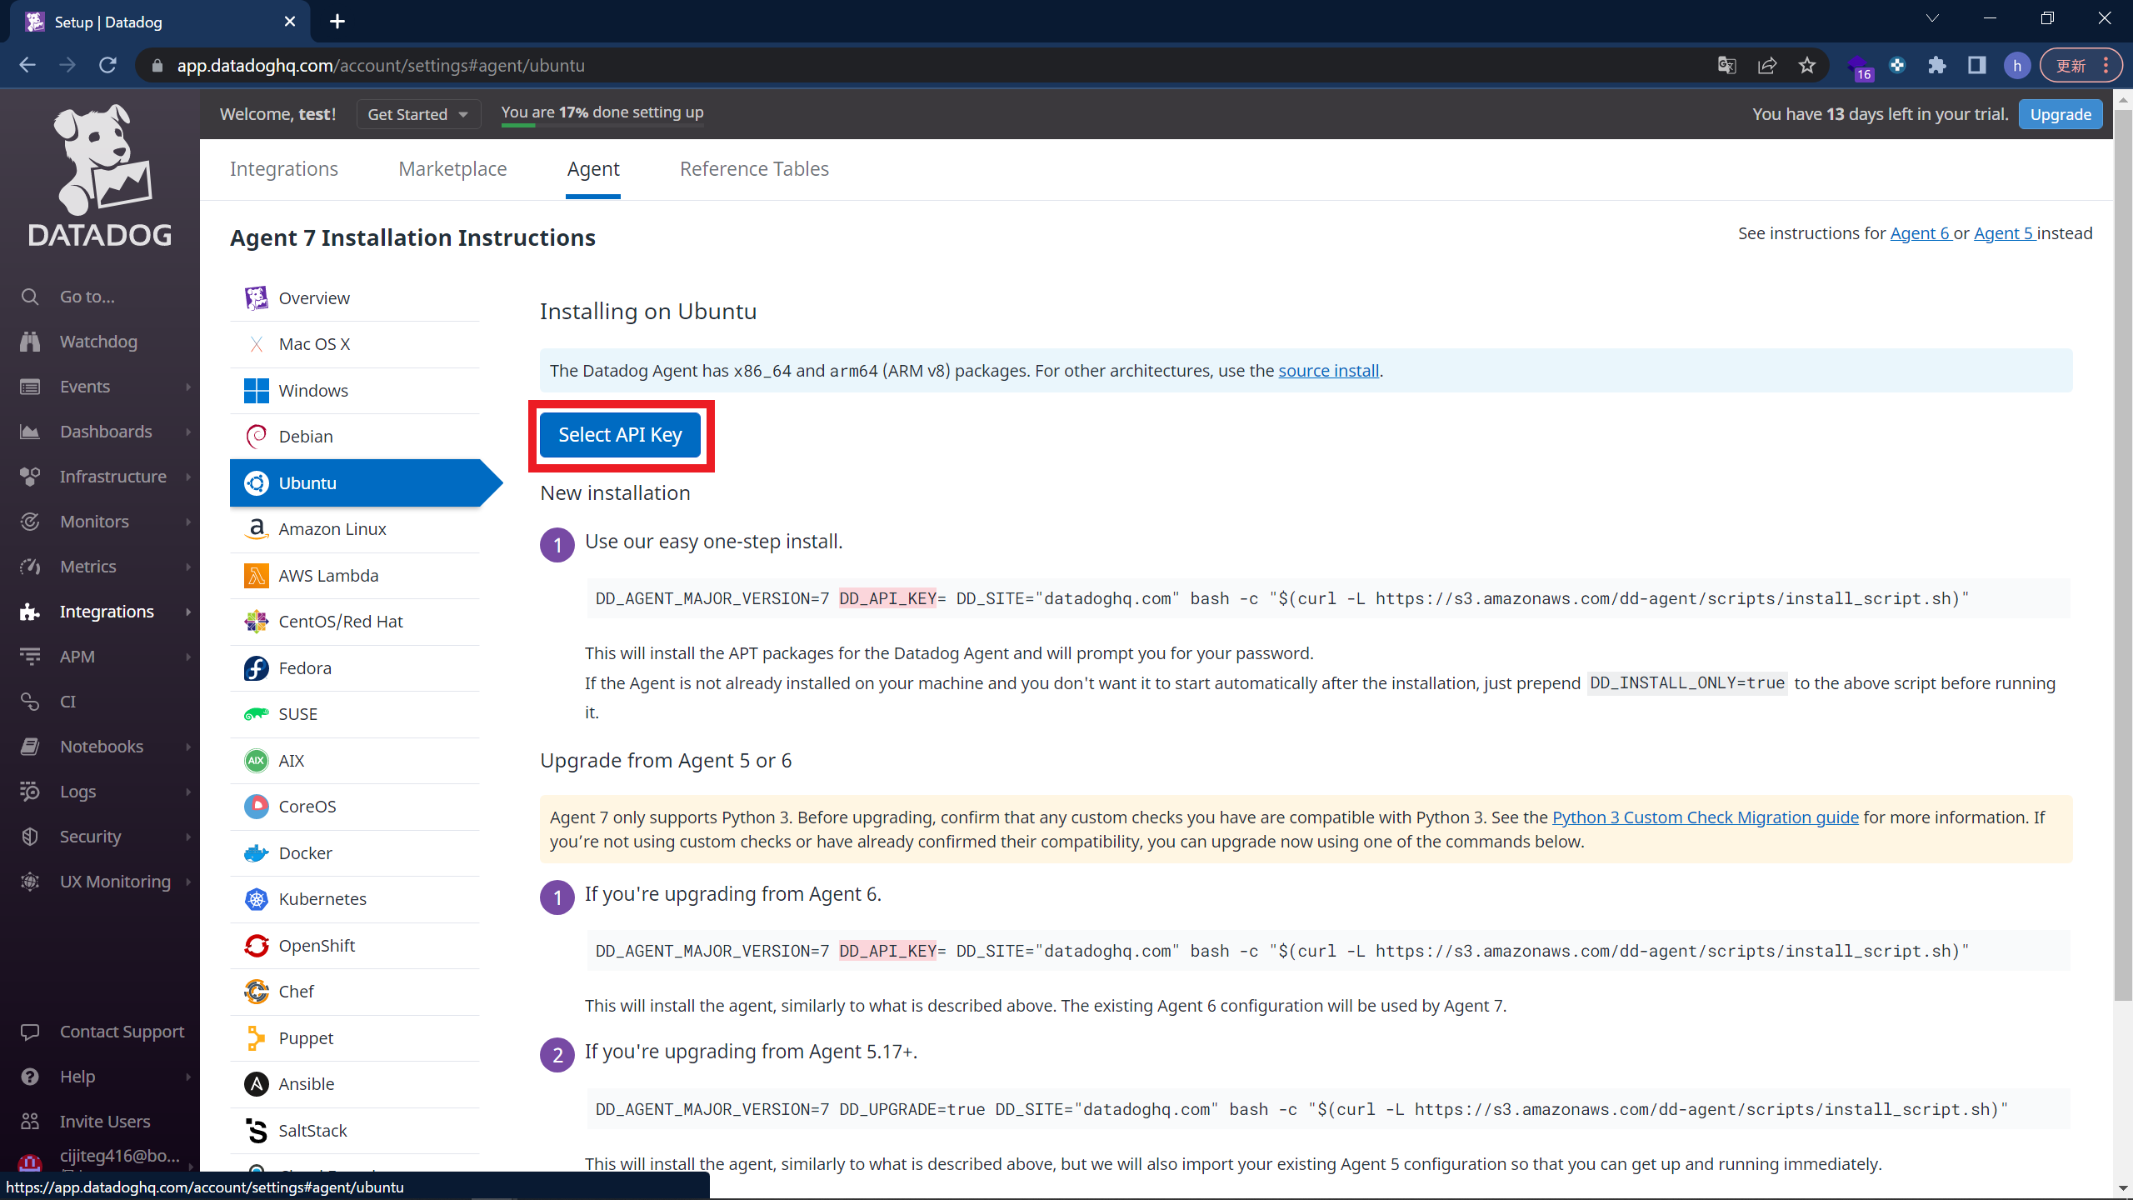Select Ubuntu from OS list
The image size is (2133, 1200).
pyautogui.click(x=307, y=482)
